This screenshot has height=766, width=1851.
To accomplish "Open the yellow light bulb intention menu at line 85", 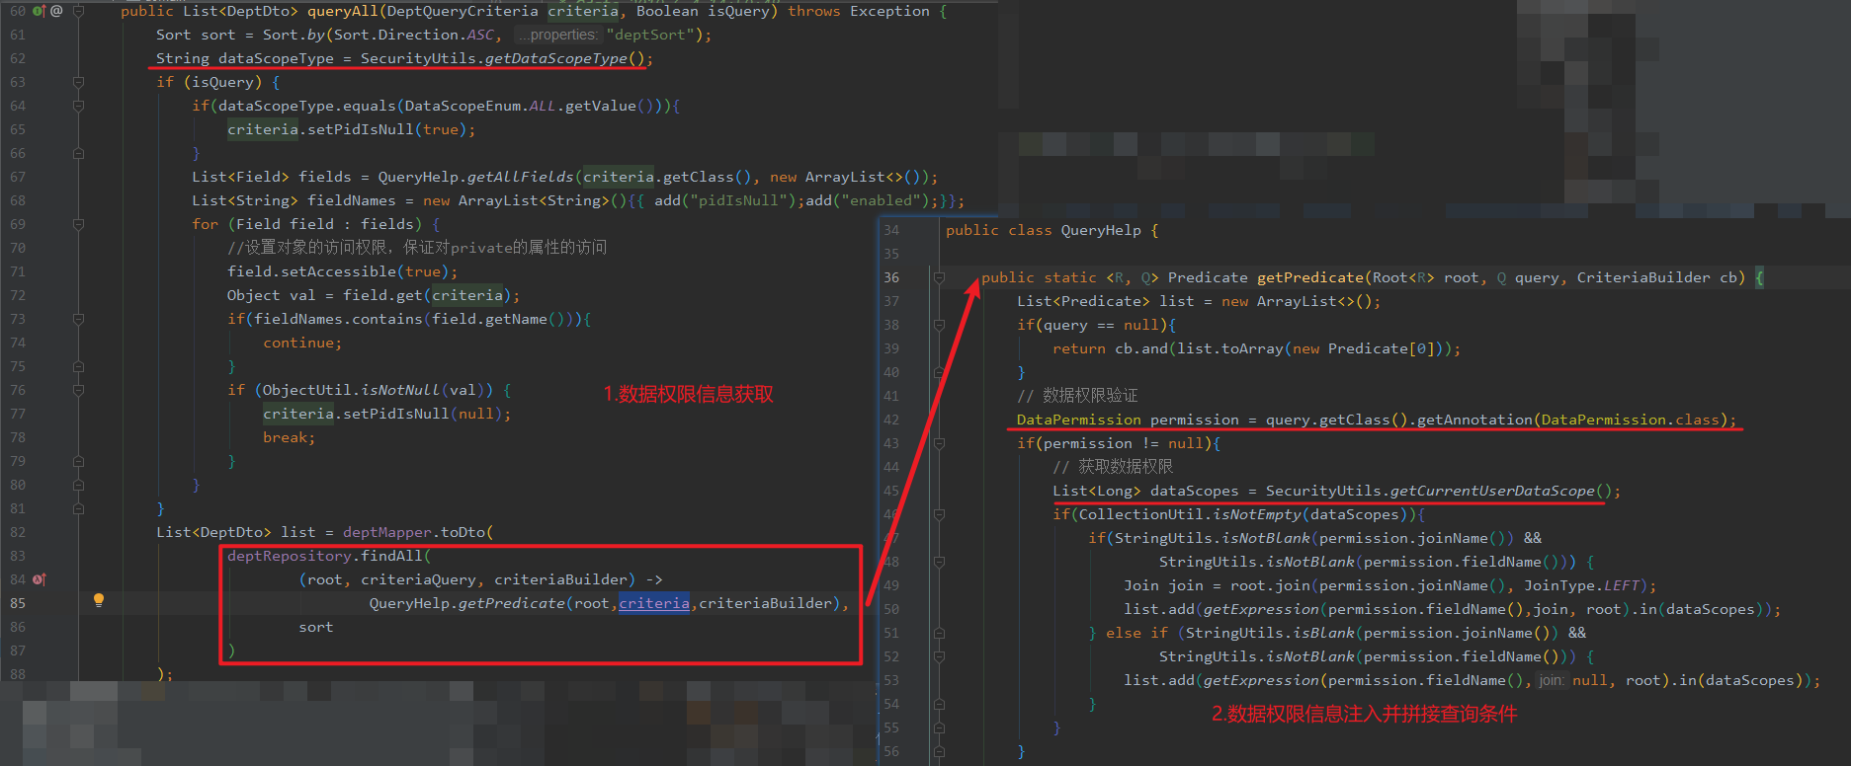I will (99, 600).
